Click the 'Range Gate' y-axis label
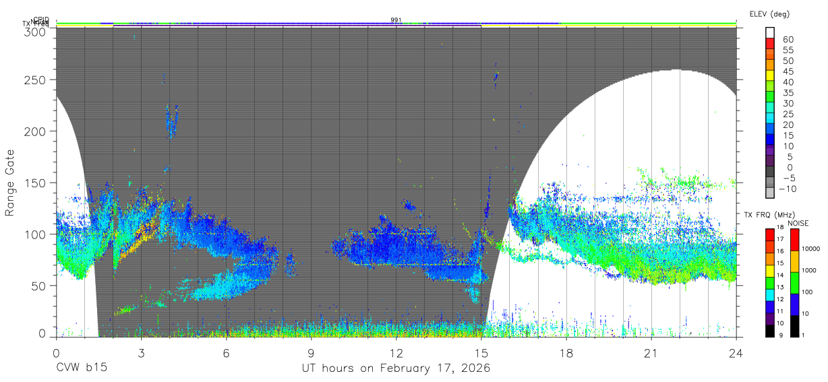This screenshot has height=382, width=828. pos(10,183)
